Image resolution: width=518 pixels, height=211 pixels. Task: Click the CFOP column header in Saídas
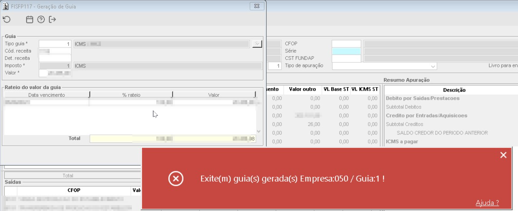click(x=74, y=190)
